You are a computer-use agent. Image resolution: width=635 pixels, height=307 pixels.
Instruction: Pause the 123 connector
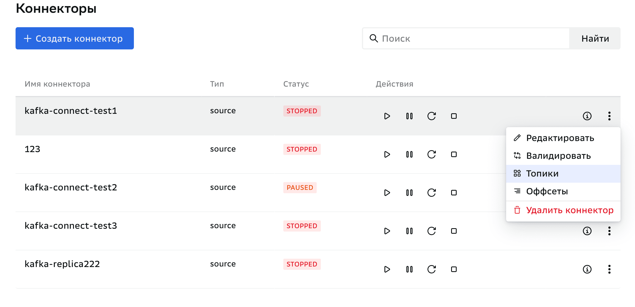409,154
